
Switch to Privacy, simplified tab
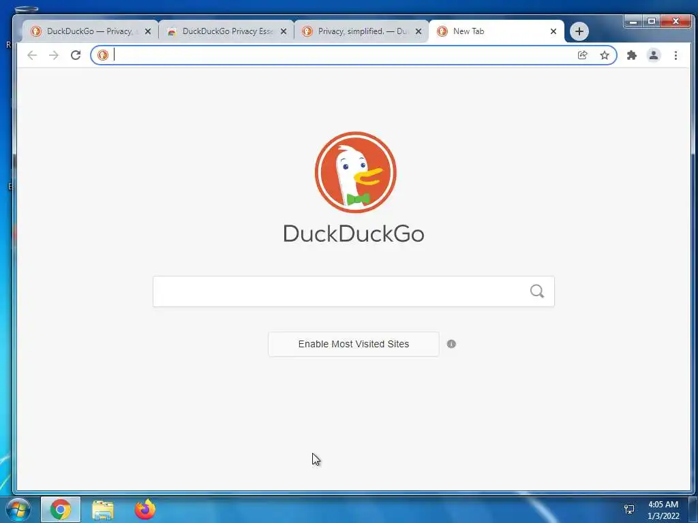(x=361, y=31)
